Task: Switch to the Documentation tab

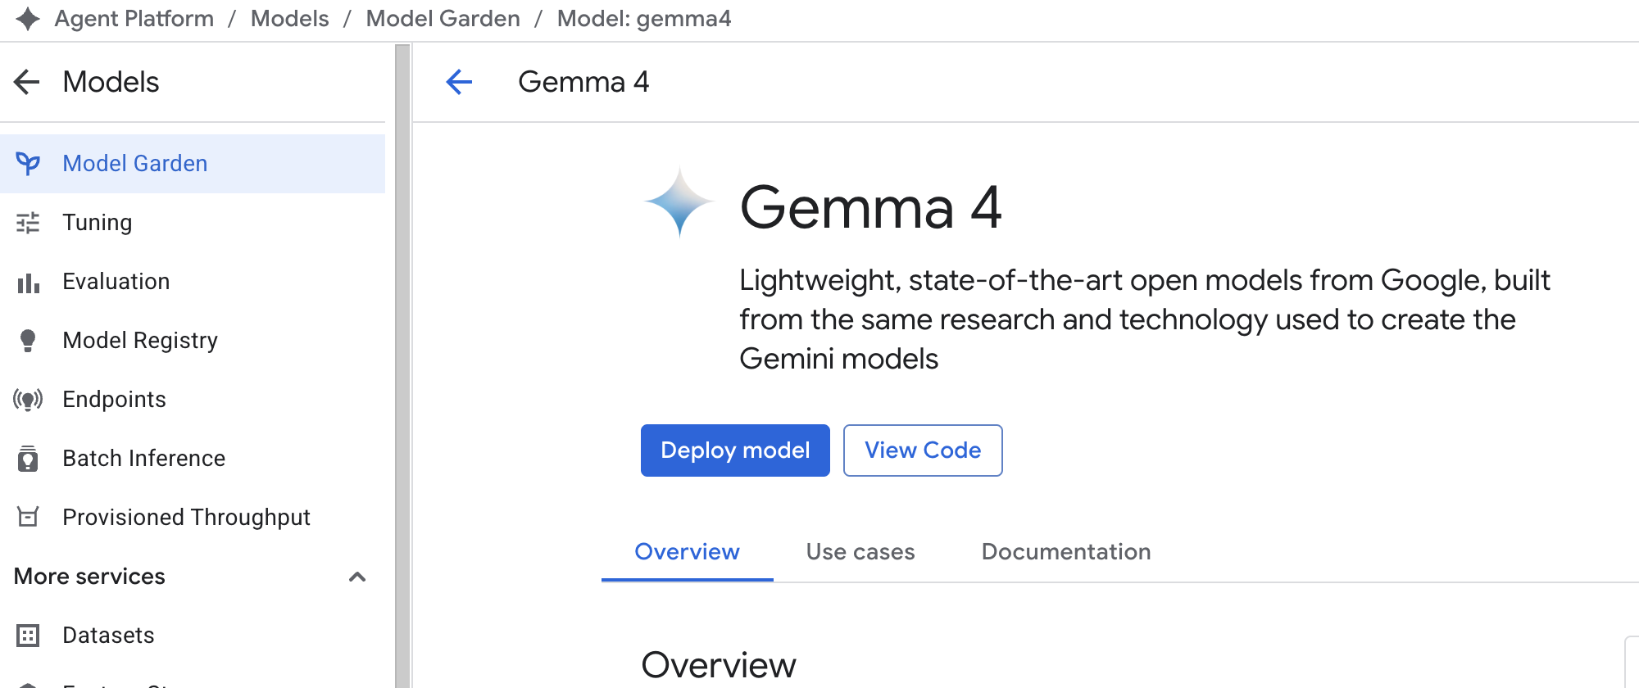Action: 1066,552
